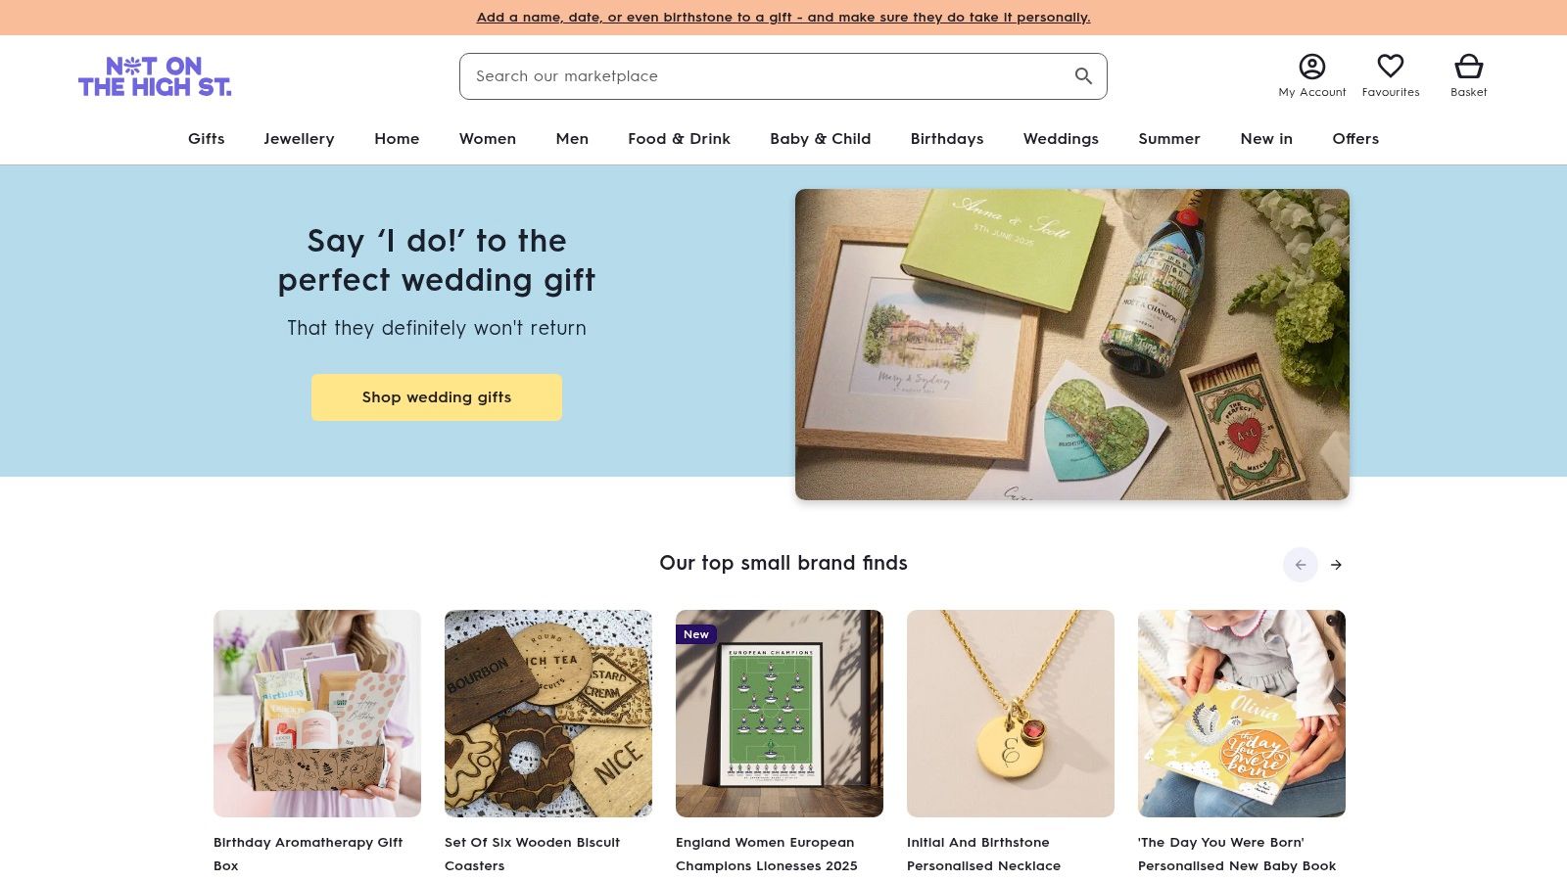This screenshot has height=881, width=1567.
Task: Open the Birthday Aromatherapy Gift Box thumbnail
Action: 317,714
